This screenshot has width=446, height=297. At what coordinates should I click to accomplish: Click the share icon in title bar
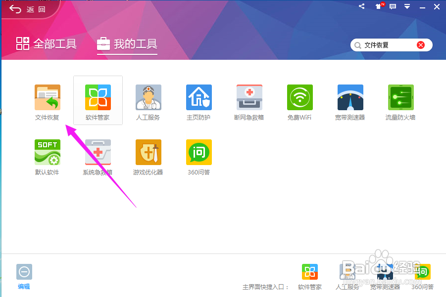click(361, 6)
